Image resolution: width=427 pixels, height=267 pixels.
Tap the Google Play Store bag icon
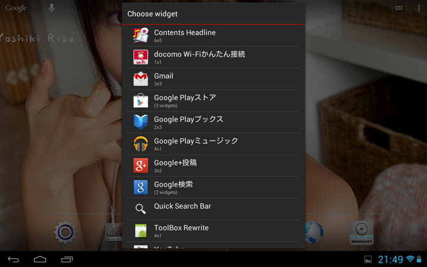tap(140, 101)
